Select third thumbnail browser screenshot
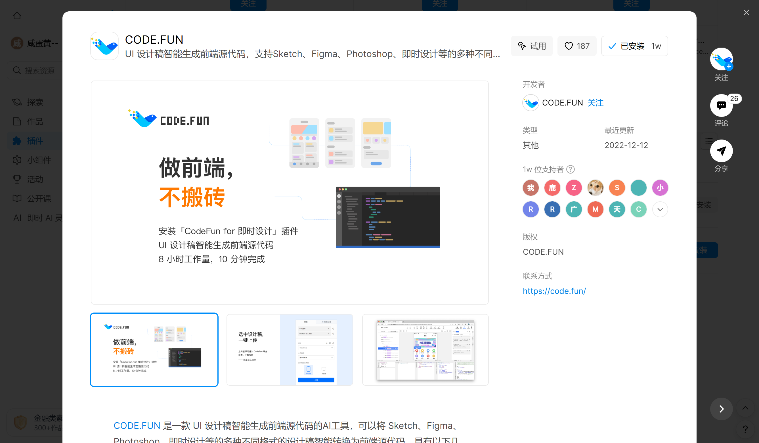 (x=425, y=350)
